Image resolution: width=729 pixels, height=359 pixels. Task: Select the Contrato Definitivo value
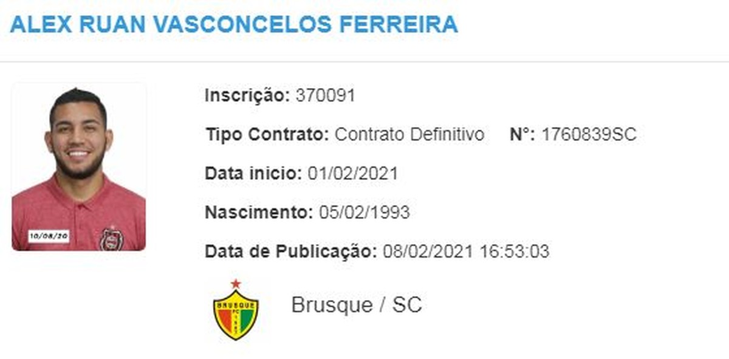coord(409,134)
